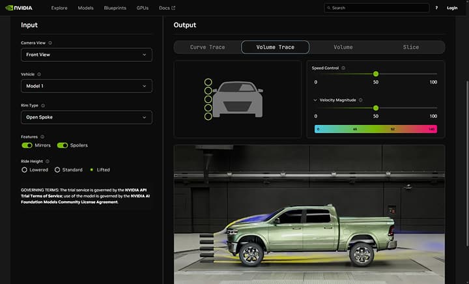Select the Lowered ride height option
Image resolution: width=469 pixels, height=284 pixels.
(x=25, y=170)
